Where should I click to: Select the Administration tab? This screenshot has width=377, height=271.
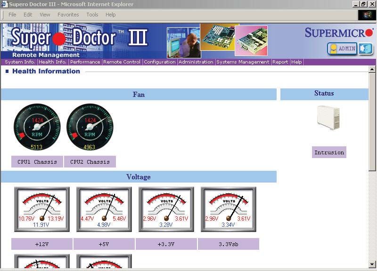[x=196, y=62]
